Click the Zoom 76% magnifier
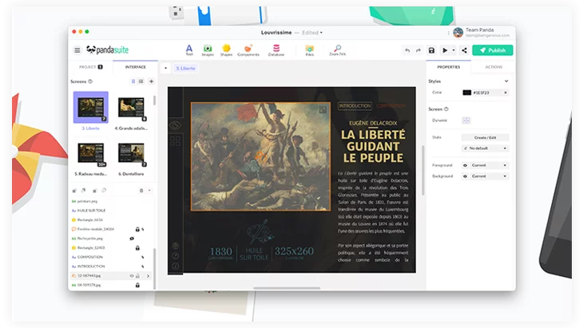This screenshot has width=583, height=328. click(x=337, y=50)
